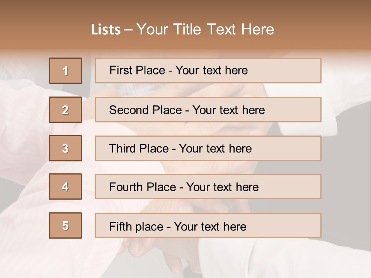Select the number 2 box
Screen dimensions: 371x278
[x=65, y=110]
